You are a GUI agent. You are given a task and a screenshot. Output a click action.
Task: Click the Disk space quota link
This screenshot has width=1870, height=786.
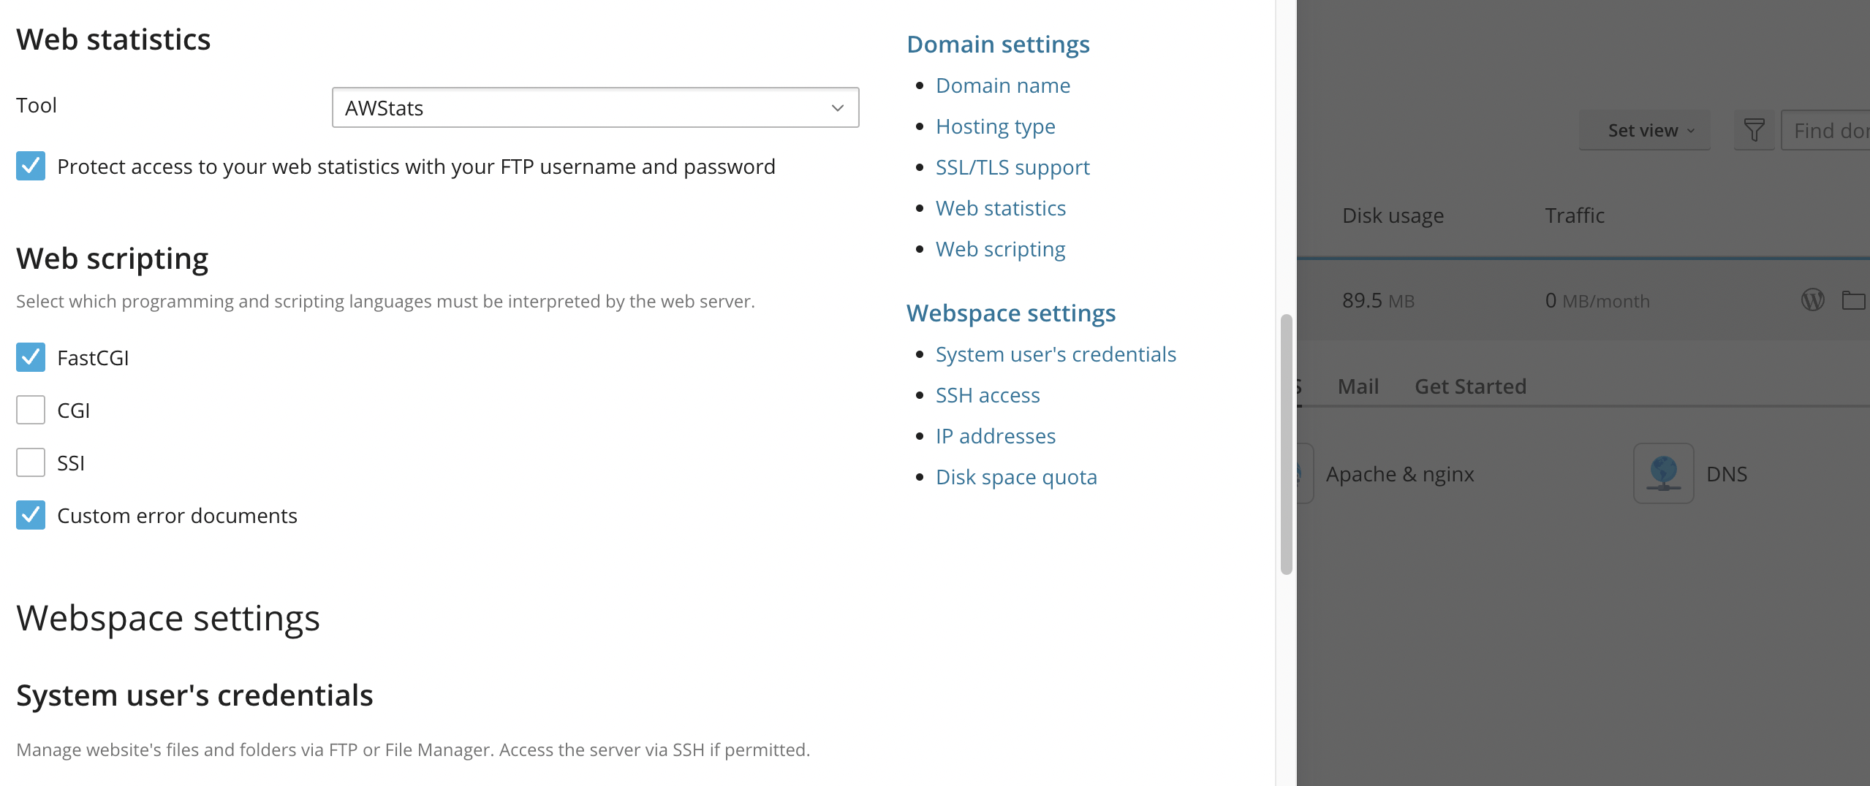coord(1016,476)
